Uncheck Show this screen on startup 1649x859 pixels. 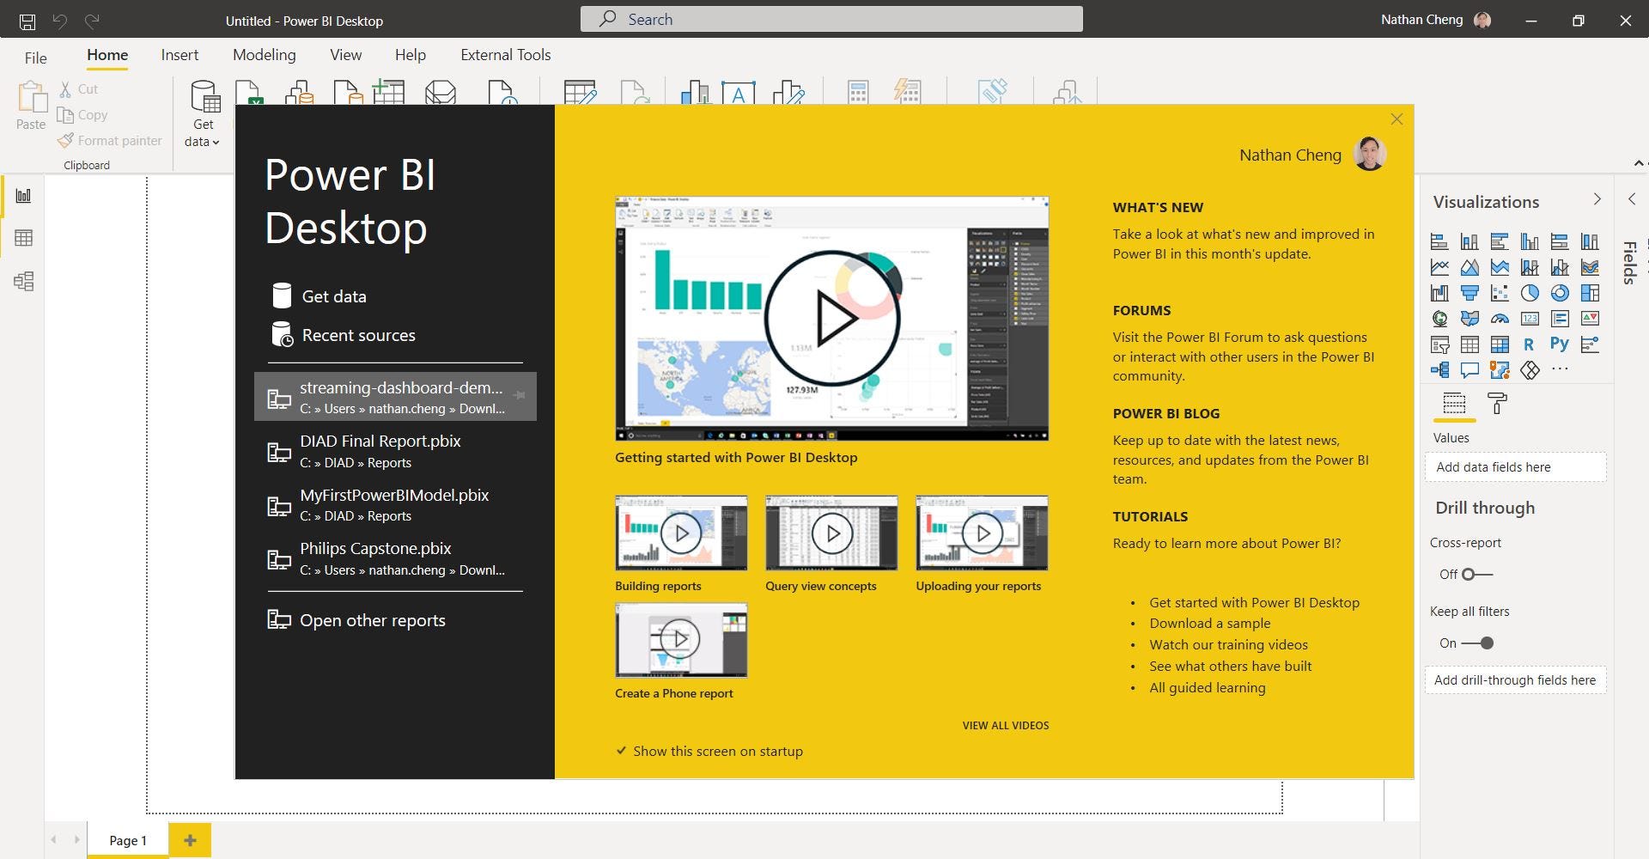point(622,751)
